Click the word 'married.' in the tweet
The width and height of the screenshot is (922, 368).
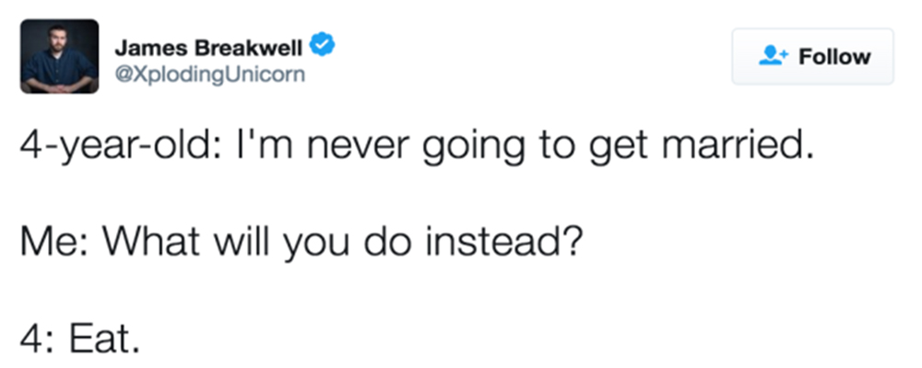[738, 144]
